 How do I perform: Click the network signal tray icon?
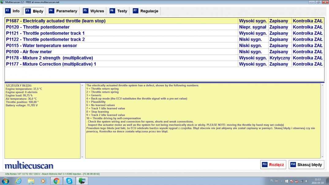(301, 181)
